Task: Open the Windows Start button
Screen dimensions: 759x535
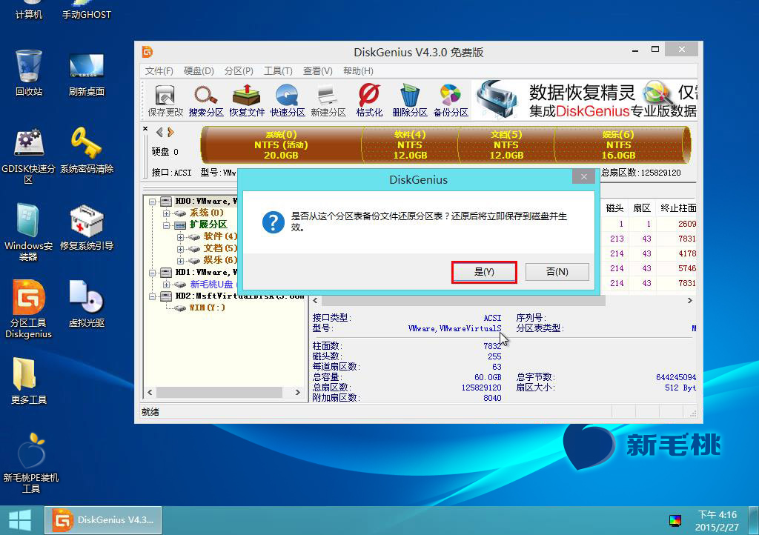Action: pos(20,520)
